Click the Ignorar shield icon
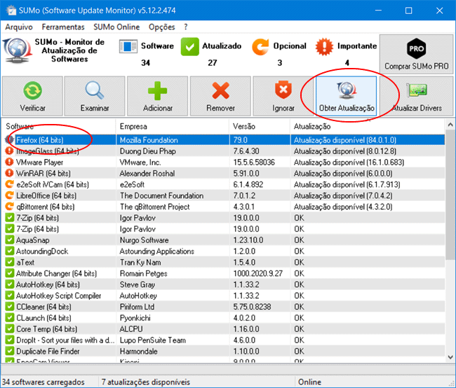 [x=283, y=90]
